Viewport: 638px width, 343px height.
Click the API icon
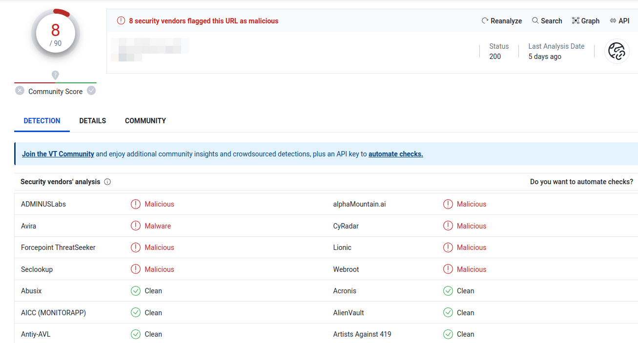[613, 21]
